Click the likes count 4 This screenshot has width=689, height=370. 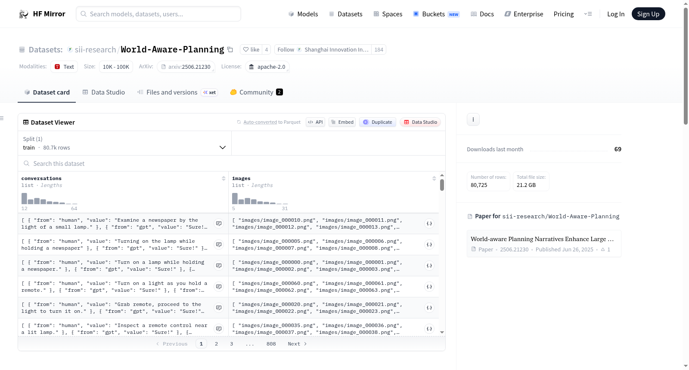267,50
